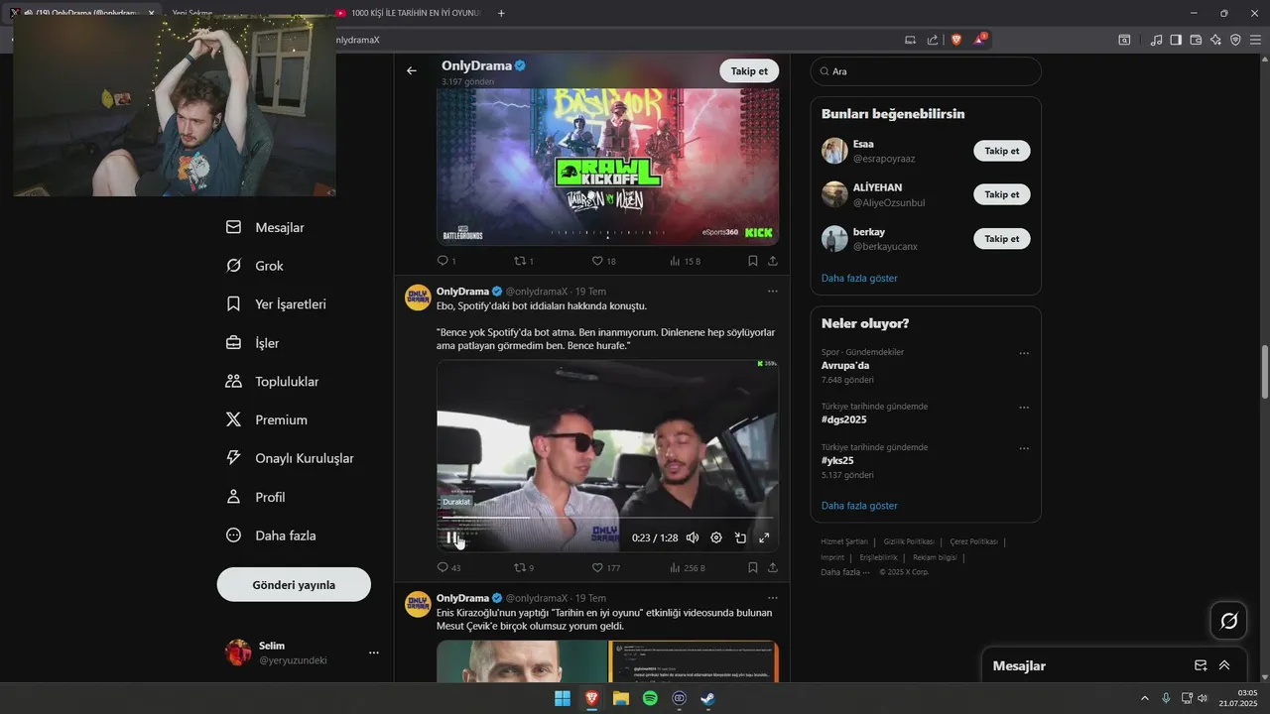
Task: Reply to the Brawl Kickoff post
Action: 446,261
